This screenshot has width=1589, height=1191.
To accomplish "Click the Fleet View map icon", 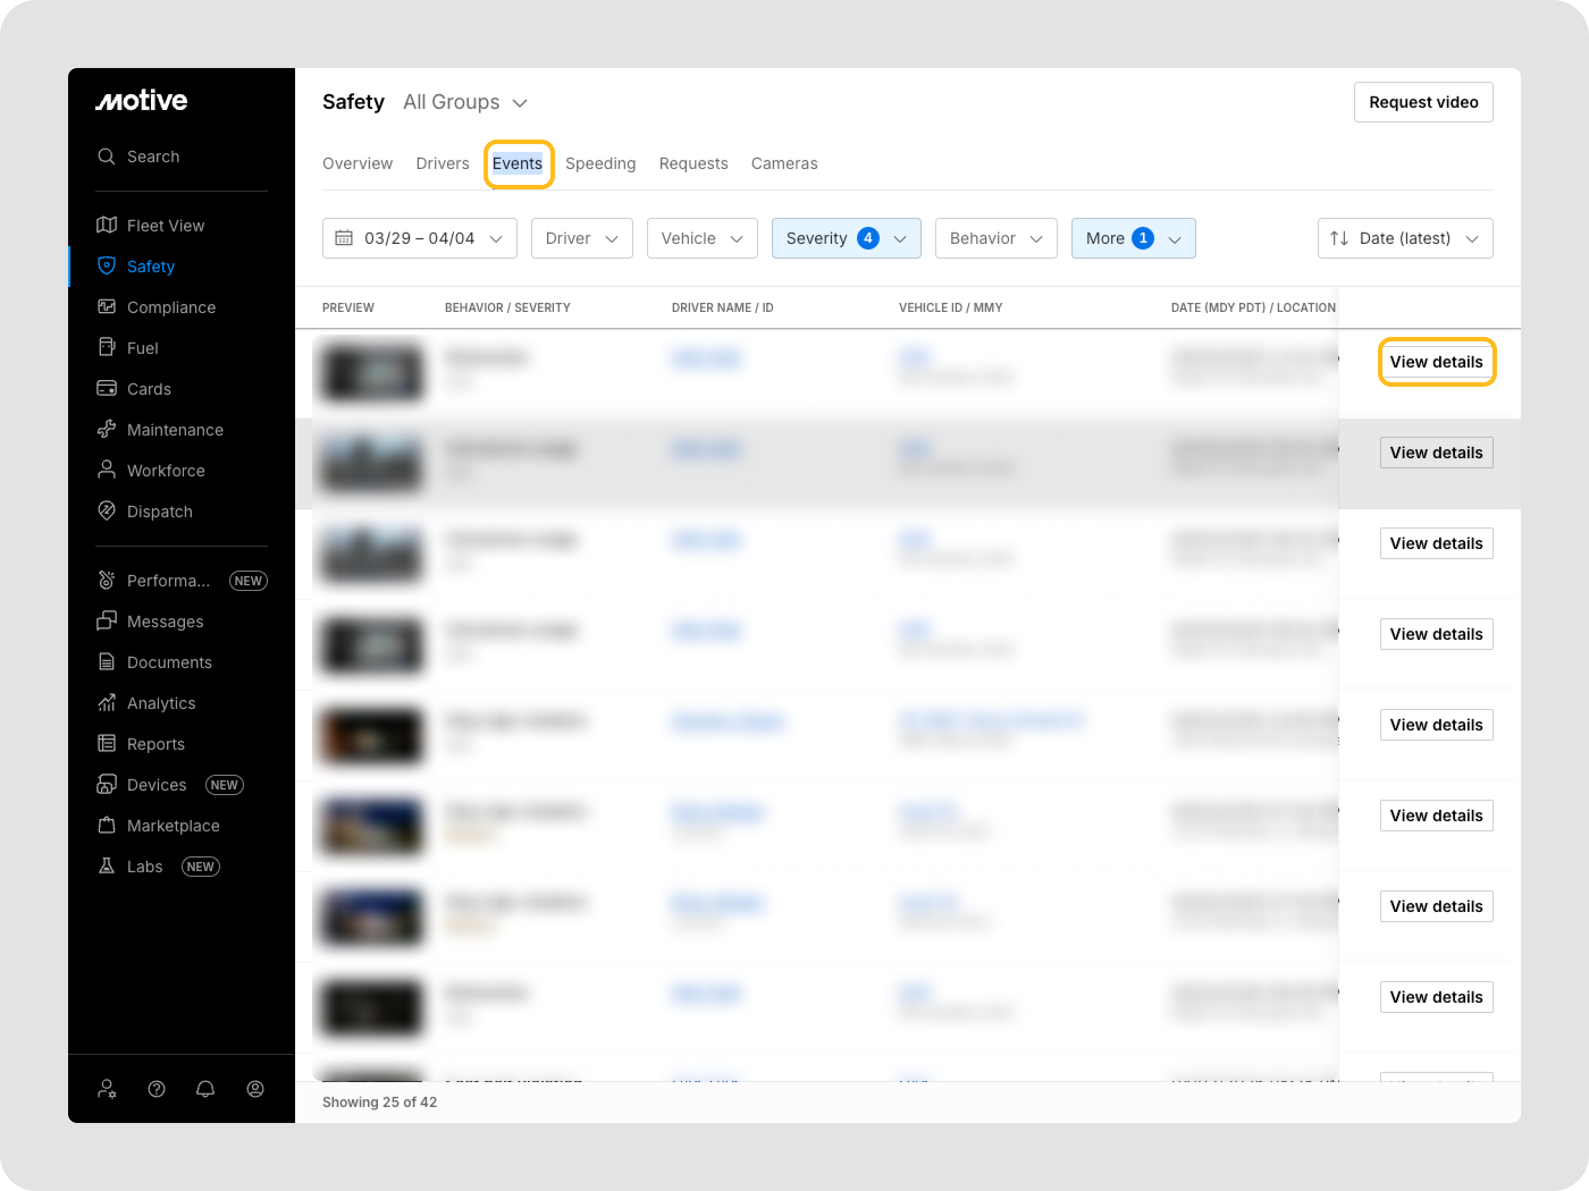I will 106,225.
